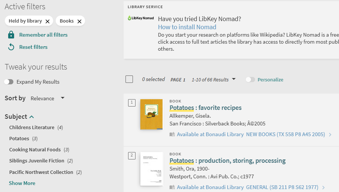
Task: Click the Reset filters circular arrow icon
Action: point(11,47)
